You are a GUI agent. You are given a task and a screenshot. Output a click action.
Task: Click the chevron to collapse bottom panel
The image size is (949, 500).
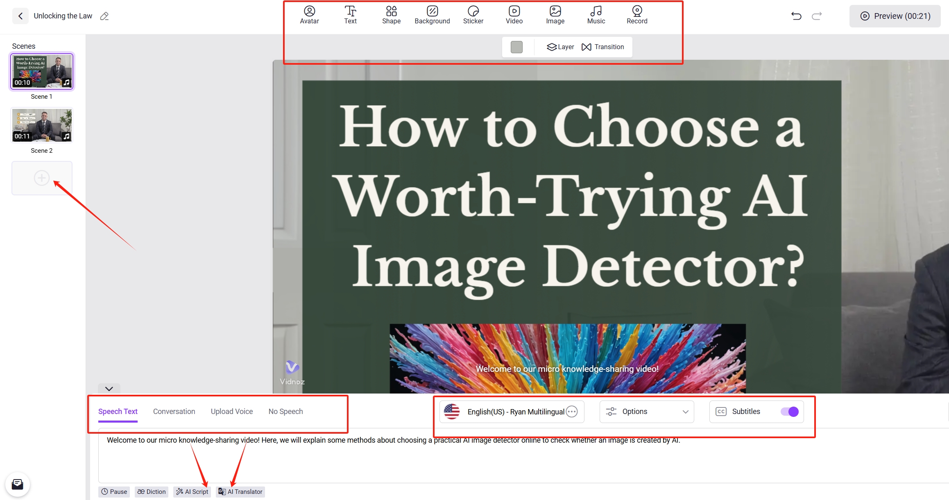pos(110,388)
